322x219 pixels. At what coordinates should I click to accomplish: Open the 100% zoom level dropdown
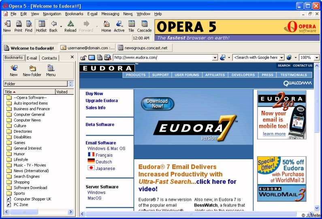(x=317, y=57)
